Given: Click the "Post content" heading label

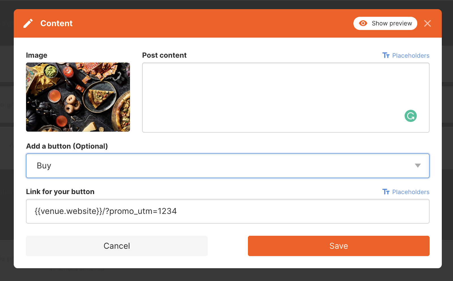Looking at the screenshot, I should coord(164,55).
